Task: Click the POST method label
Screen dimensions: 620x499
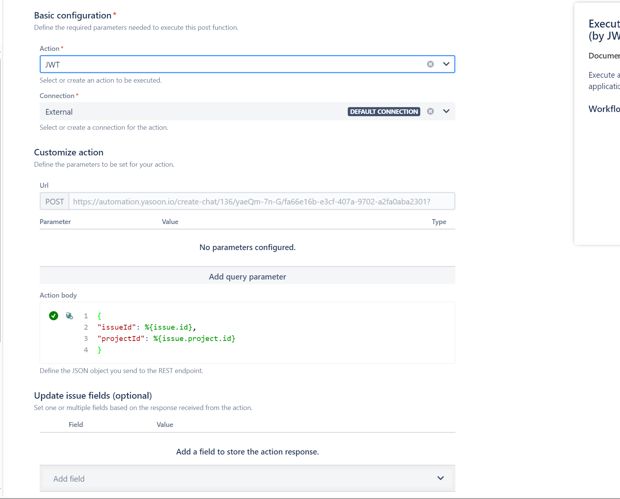Action: (54, 201)
